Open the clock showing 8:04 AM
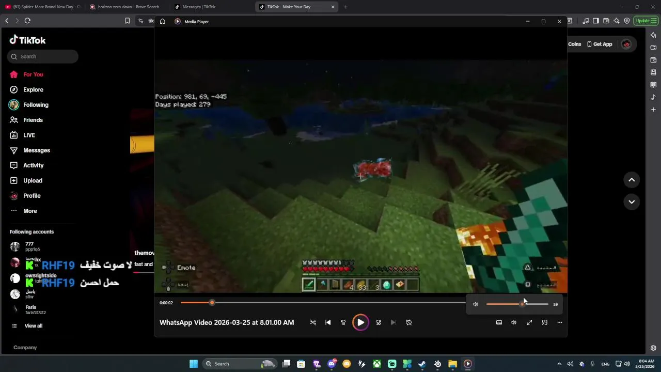661x372 pixels. pyautogui.click(x=646, y=364)
